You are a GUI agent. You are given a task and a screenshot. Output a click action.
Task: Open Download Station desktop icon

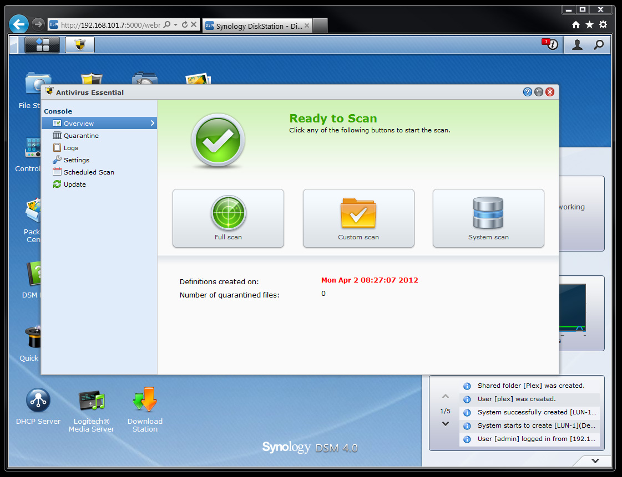145,410
